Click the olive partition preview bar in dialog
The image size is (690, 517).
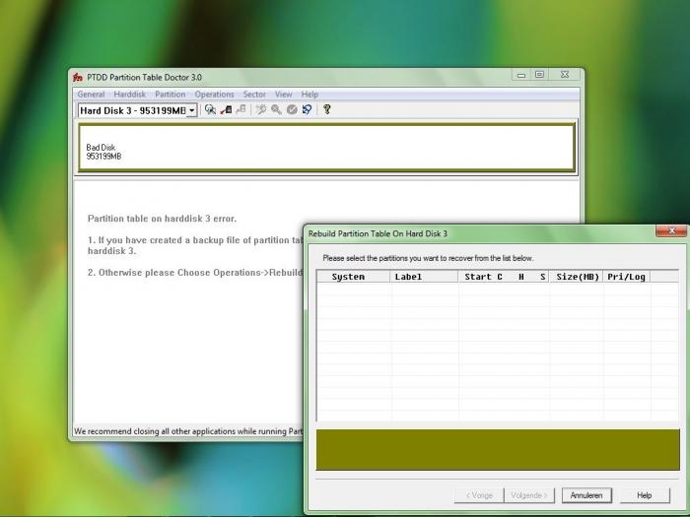point(498,450)
